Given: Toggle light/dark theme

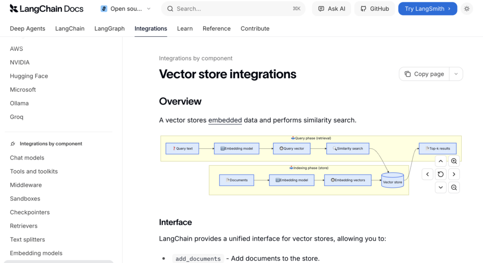Looking at the screenshot, I should (466, 8).
